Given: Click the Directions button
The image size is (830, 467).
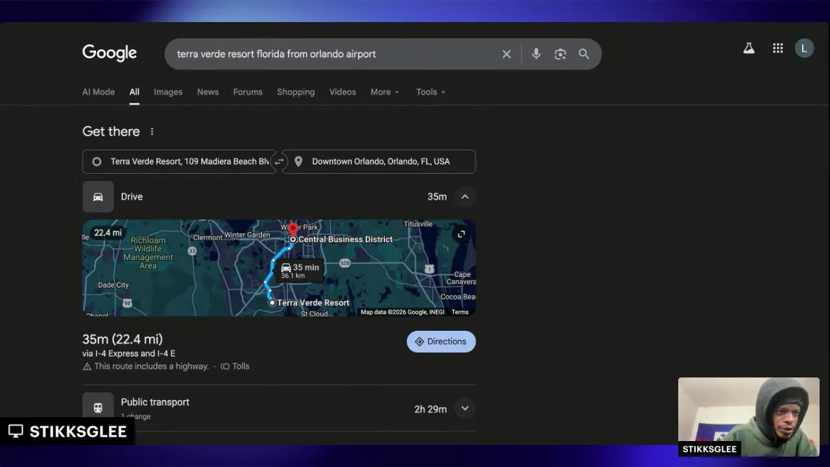Looking at the screenshot, I should 441,342.
